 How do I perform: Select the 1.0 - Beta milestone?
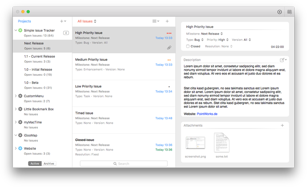click(43, 85)
